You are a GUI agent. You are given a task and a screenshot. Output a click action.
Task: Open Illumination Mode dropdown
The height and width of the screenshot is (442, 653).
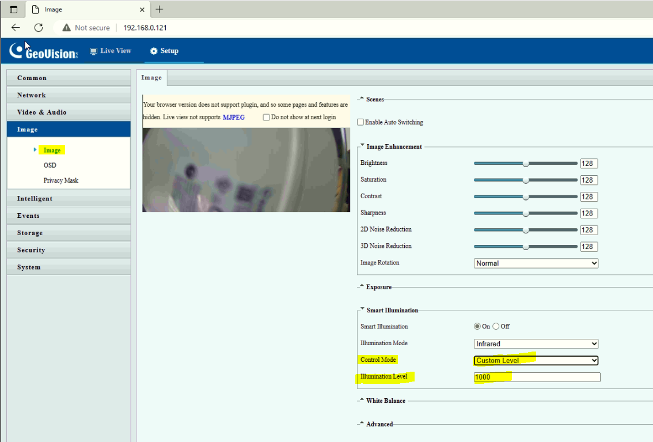click(536, 343)
